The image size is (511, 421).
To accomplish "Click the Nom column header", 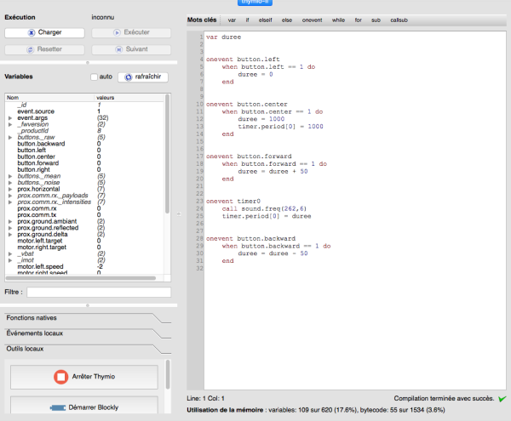I will 49,98.
